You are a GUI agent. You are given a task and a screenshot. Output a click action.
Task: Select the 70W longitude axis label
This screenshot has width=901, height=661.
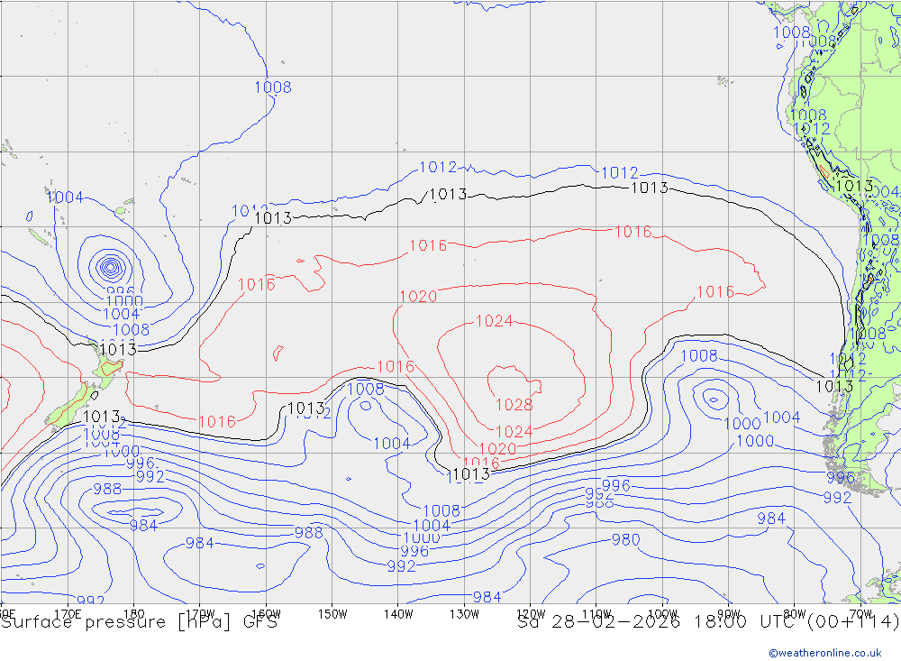click(x=860, y=614)
